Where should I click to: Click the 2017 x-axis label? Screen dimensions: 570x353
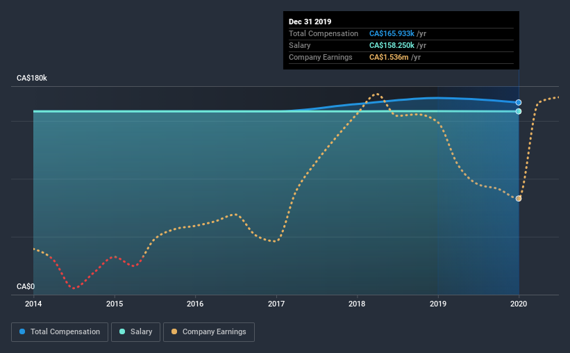pos(276,304)
